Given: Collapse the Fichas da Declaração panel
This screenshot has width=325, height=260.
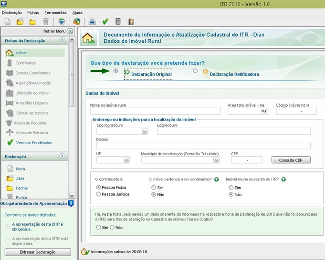Looking at the screenshot, I should [63, 40].
